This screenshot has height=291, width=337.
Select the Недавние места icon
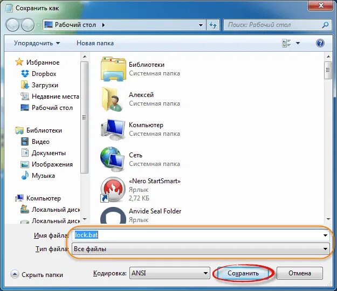[x=25, y=96]
